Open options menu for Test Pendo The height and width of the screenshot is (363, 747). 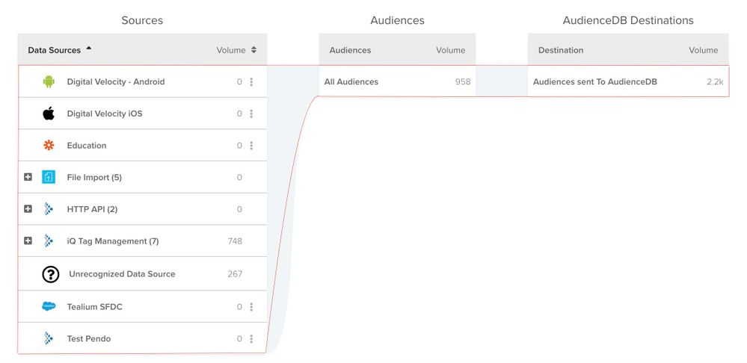pyautogui.click(x=251, y=339)
